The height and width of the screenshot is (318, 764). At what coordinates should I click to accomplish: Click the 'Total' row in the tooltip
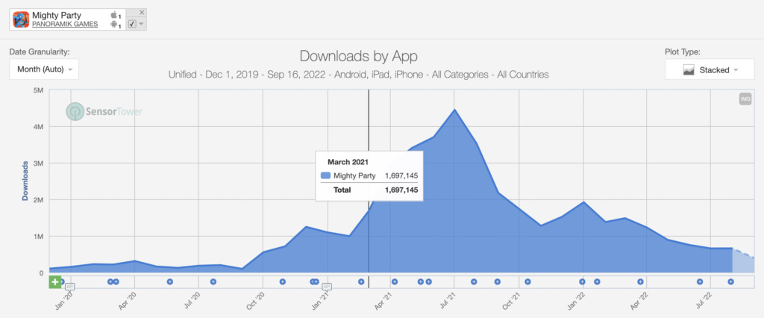369,190
